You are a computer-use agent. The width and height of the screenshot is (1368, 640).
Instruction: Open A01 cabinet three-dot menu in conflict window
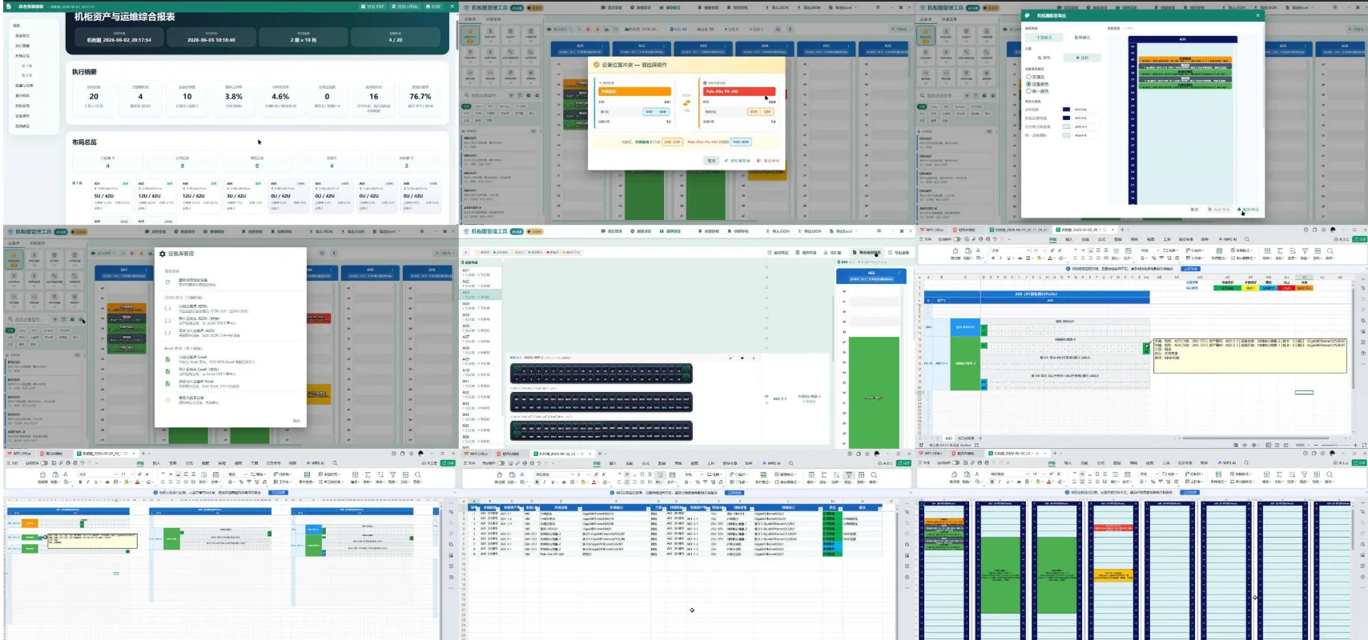click(x=602, y=46)
